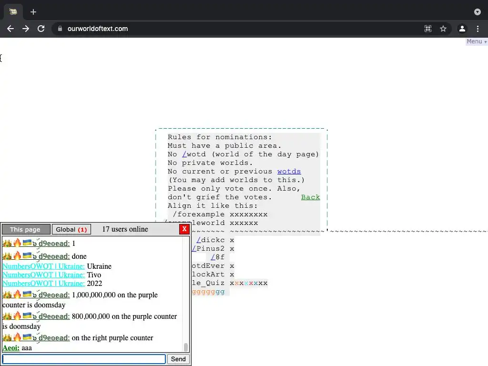This screenshot has width=488, height=366.
Task: Open the Menu dropdown of the world page
Action: tap(477, 41)
